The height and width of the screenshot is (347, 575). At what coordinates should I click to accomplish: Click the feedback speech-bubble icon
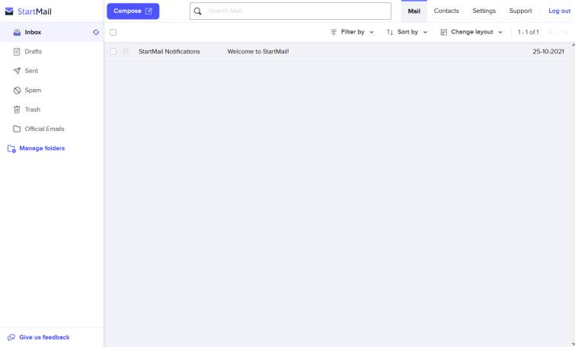tap(11, 337)
